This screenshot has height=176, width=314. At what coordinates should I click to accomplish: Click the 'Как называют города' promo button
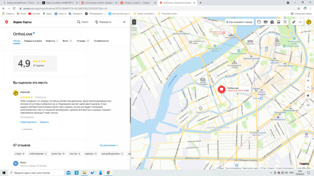coord(239,22)
